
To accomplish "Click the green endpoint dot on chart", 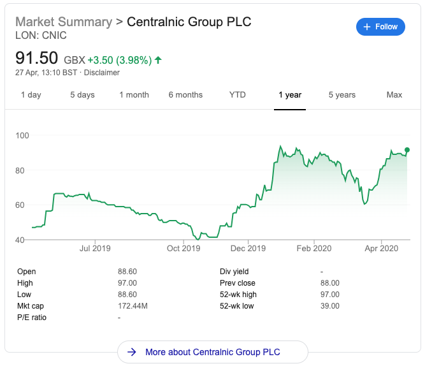I will coord(407,150).
